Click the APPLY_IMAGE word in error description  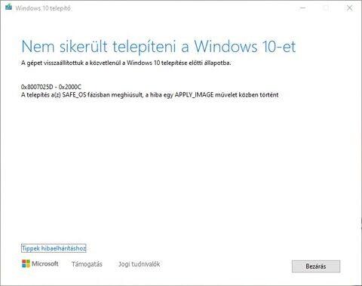194,95
